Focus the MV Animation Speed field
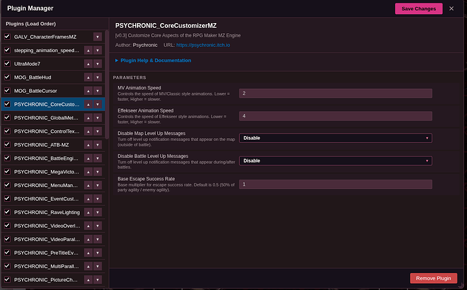 click(336, 94)
